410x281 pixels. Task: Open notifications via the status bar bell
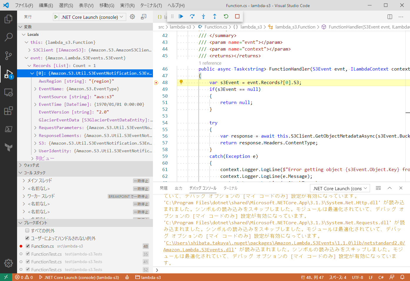click(402, 277)
